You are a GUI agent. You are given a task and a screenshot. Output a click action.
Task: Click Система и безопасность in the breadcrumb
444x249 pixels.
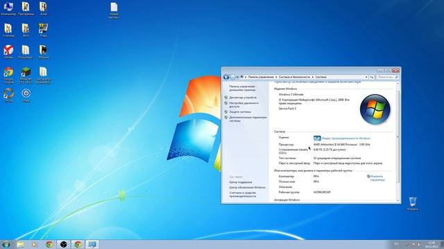point(294,77)
